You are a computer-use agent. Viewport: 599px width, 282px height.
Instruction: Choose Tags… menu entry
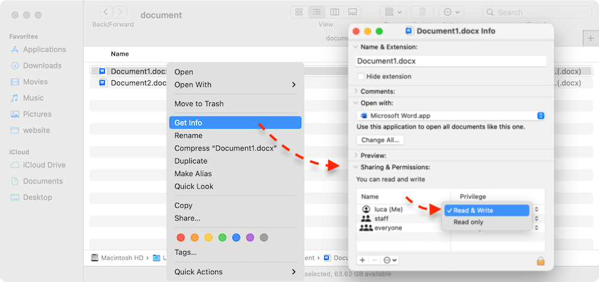[x=235, y=253]
